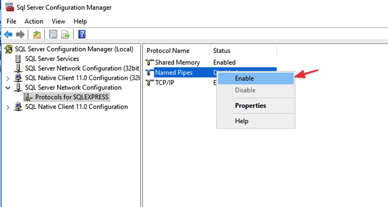Click the TCP/IP protocol icon
Image resolution: width=388 pixels, height=207 pixels.
149,83
